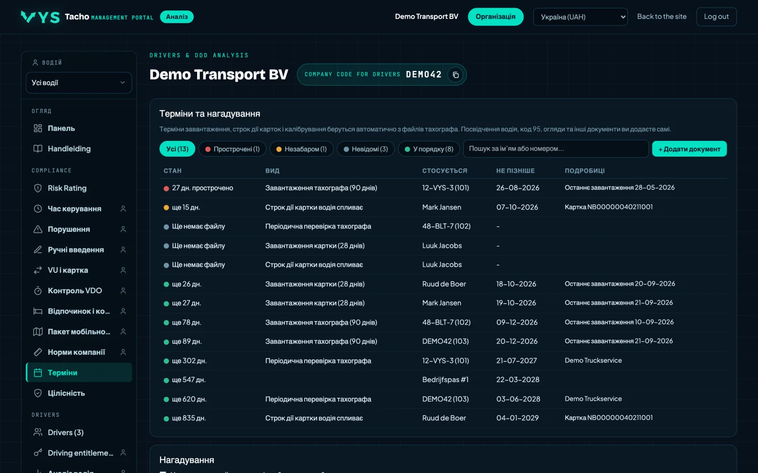Click the Log out button
This screenshot has width=758, height=473.
pyautogui.click(x=716, y=17)
